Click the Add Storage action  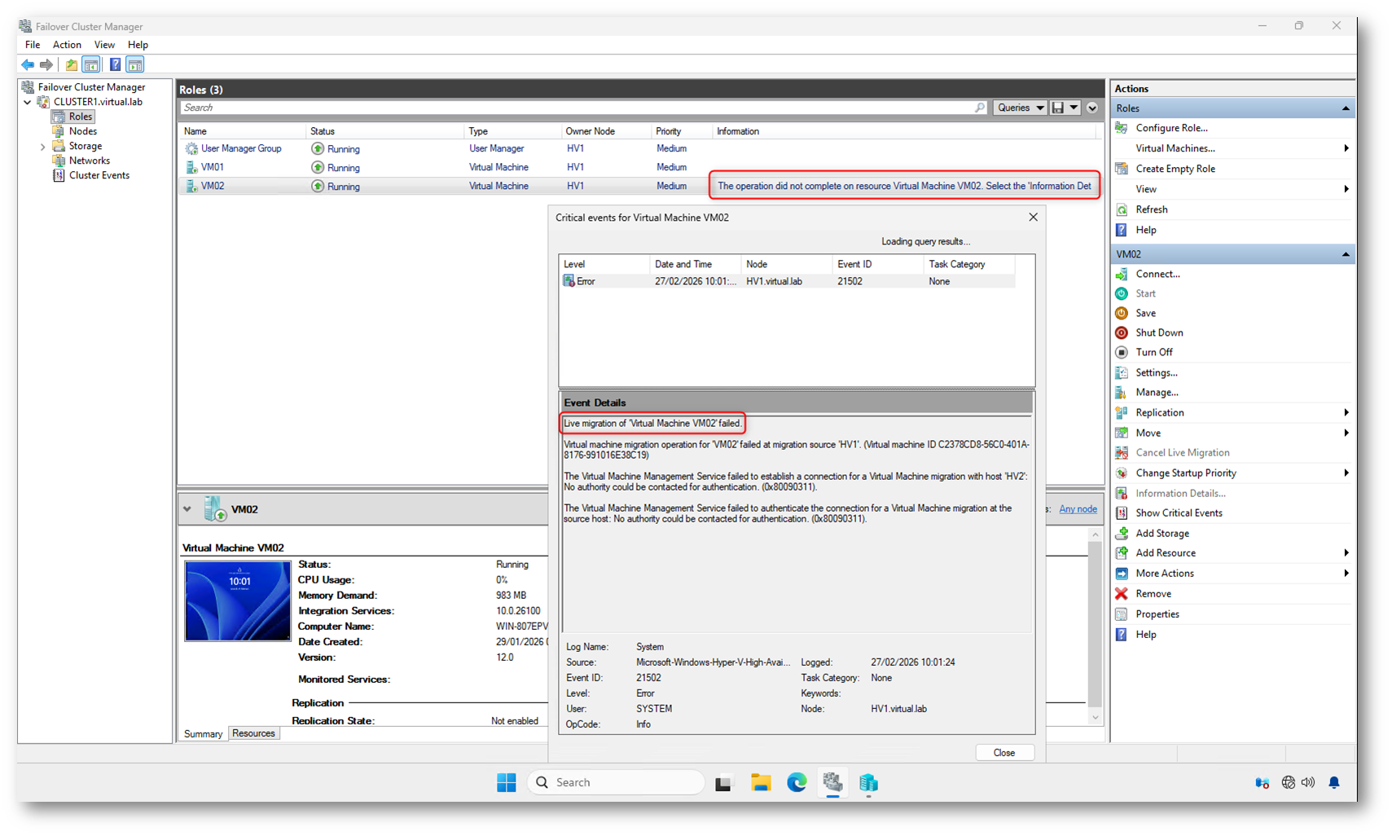point(1161,534)
